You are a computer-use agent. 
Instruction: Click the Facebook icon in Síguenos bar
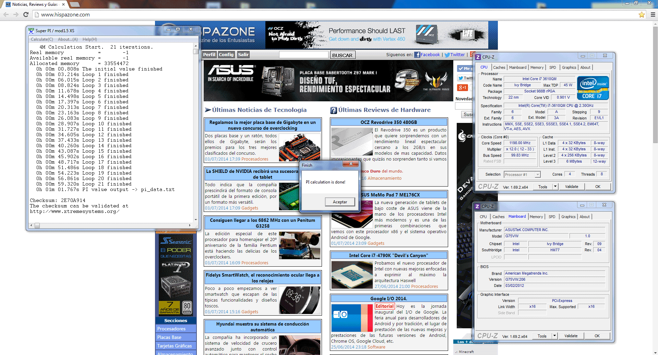coord(417,55)
